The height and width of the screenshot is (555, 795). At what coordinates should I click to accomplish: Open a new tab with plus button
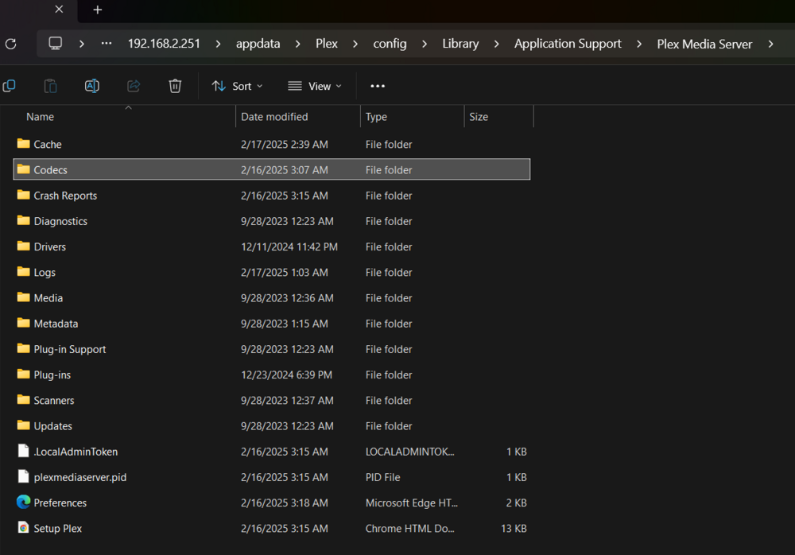point(97,10)
